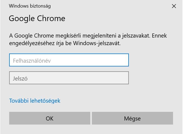Image resolution: width=183 pixels, height=134 pixels.
Task: Dismiss dialog using the X icon
Action: point(174,6)
